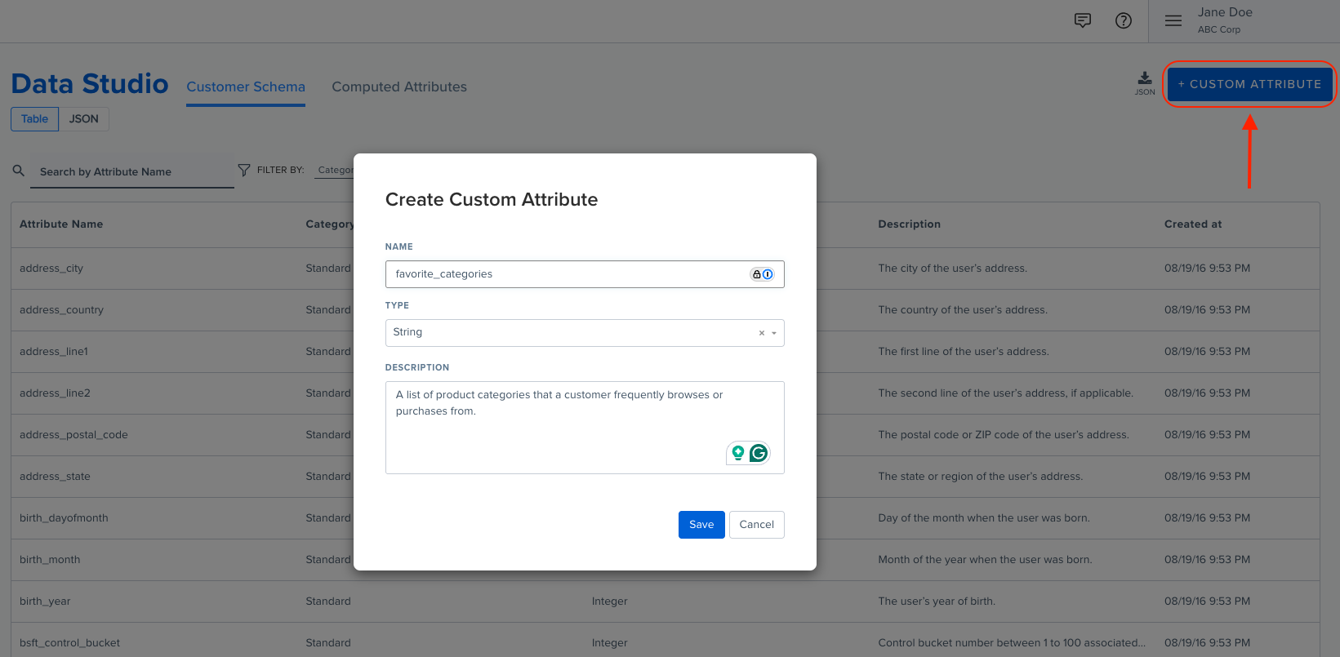This screenshot has width=1340, height=657.
Task: Expand the Type dropdown arrow
Action: 774,333
